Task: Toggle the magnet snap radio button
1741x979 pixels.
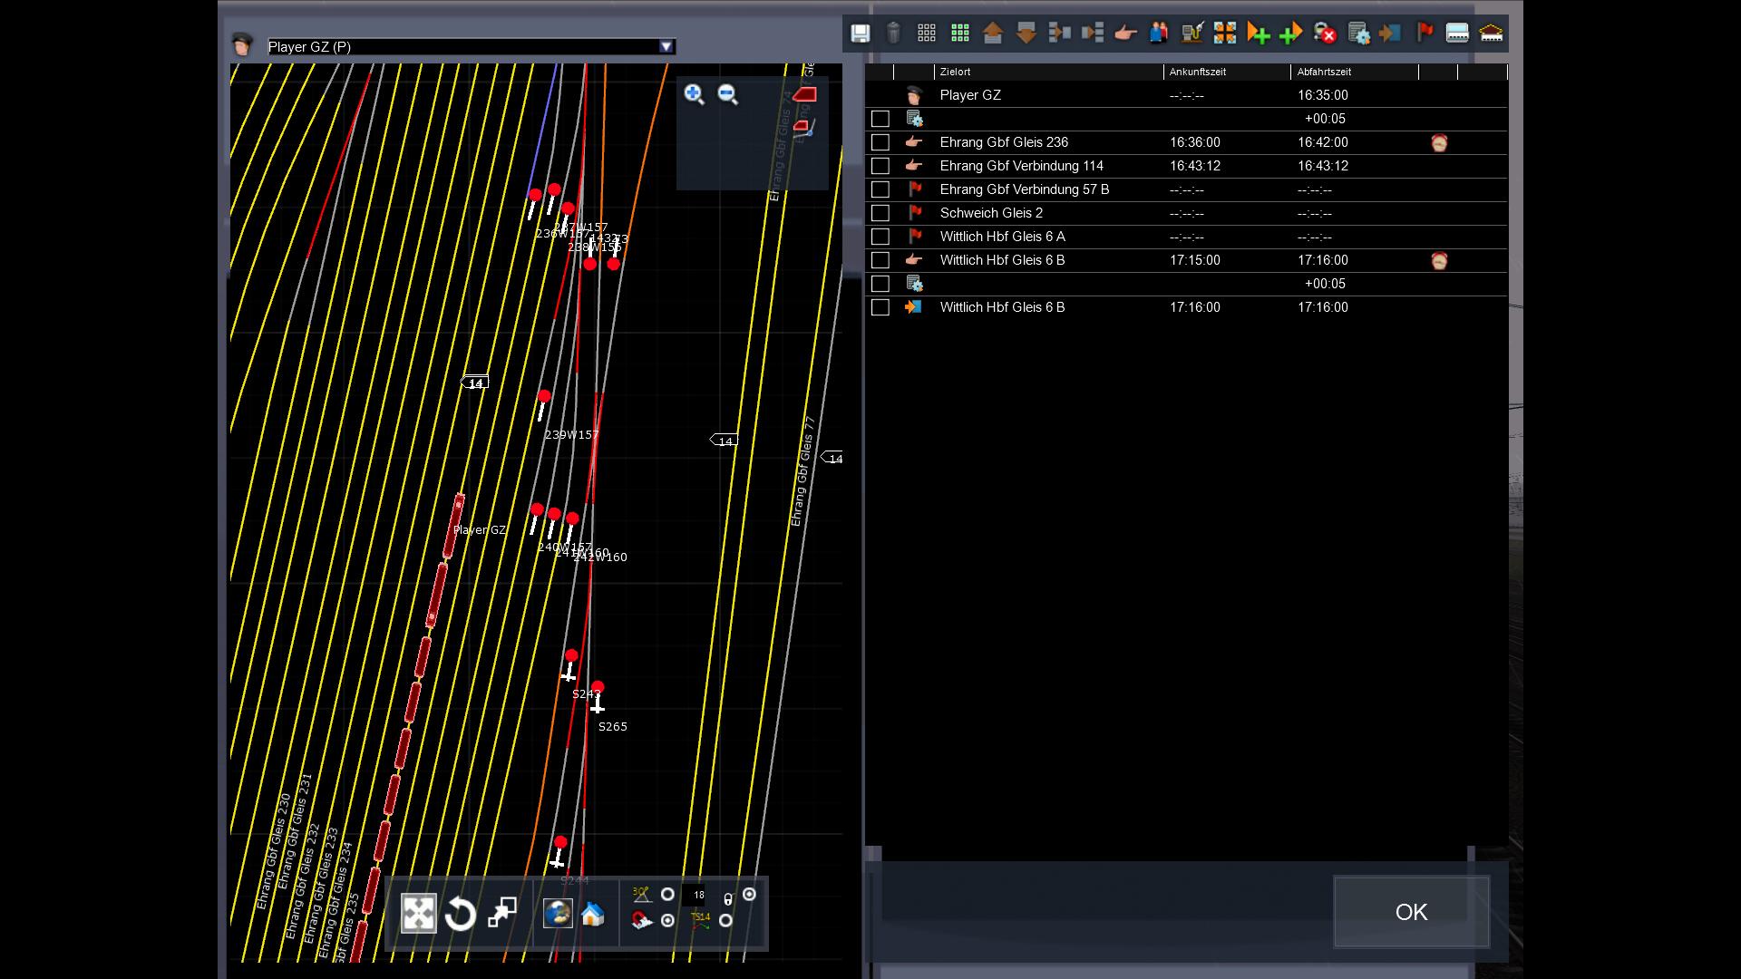Action: coord(667,920)
